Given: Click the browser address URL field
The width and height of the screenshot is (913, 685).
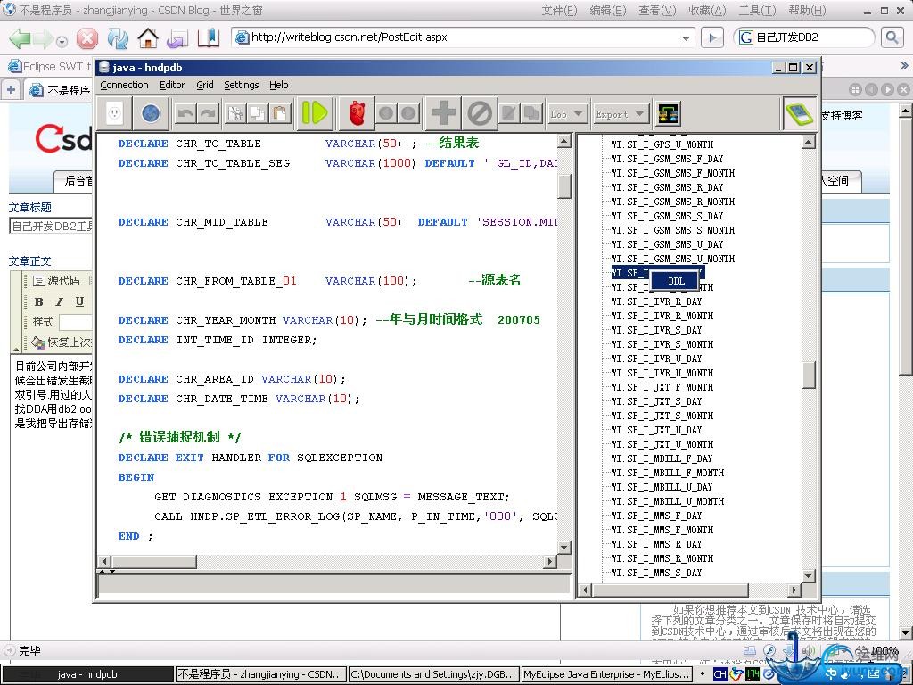Looking at the screenshot, I should pos(463,37).
